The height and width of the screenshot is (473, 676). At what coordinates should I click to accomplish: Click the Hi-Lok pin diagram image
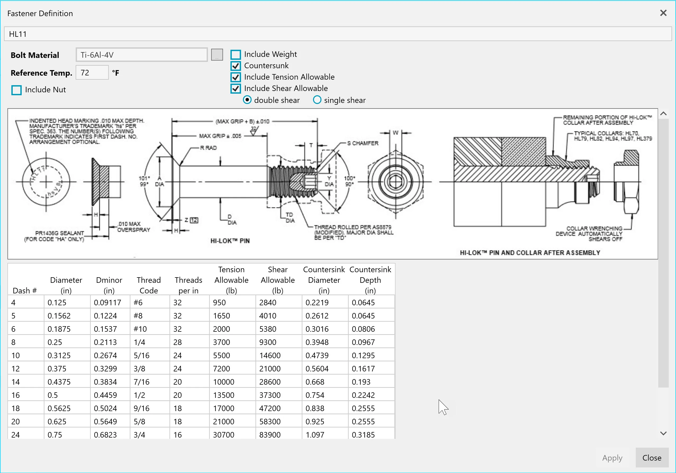tap(333, 184)
